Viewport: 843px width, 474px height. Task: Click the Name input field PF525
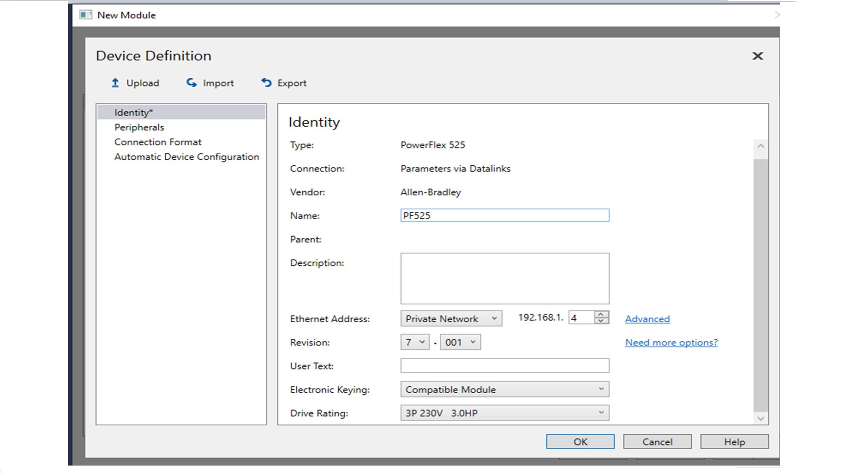click(504, 215)
